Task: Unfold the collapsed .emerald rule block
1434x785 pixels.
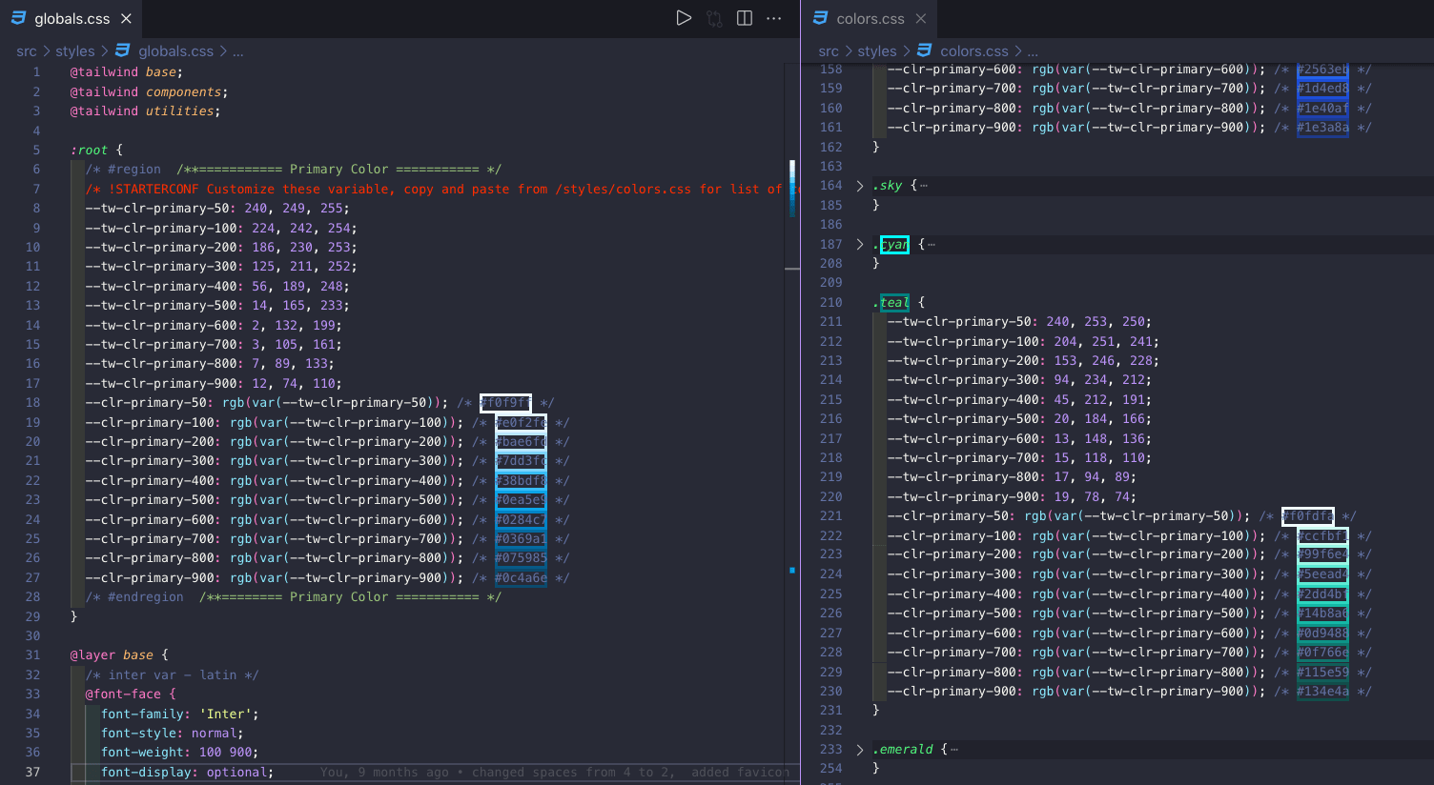Action: pos(860,750)
